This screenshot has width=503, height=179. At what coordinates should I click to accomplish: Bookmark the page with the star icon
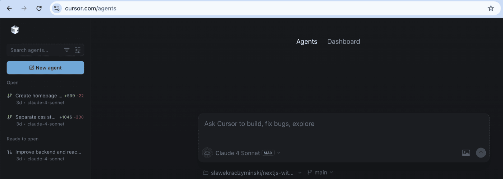click(491, 8)
